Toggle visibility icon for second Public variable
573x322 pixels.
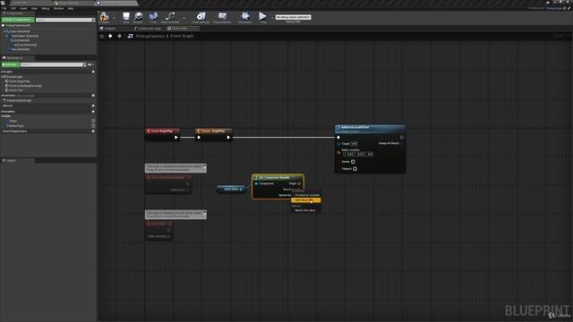tap(93, 125)
